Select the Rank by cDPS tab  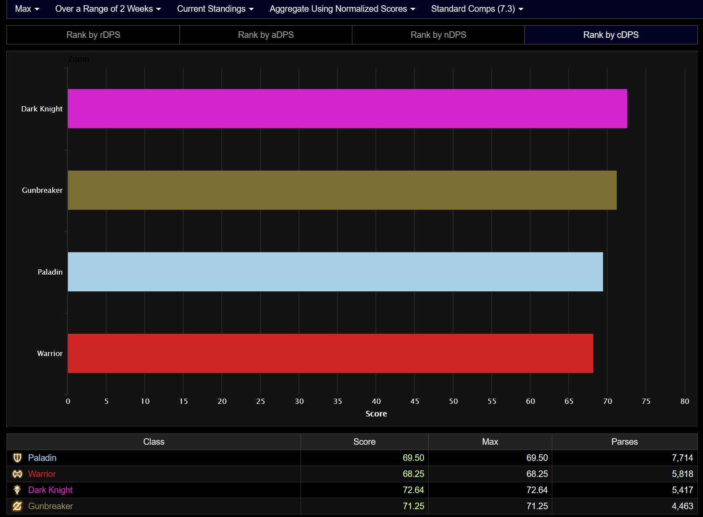point(611,35)
